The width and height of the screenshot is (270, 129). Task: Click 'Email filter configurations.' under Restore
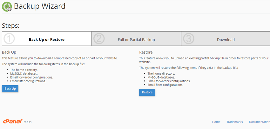165,85
